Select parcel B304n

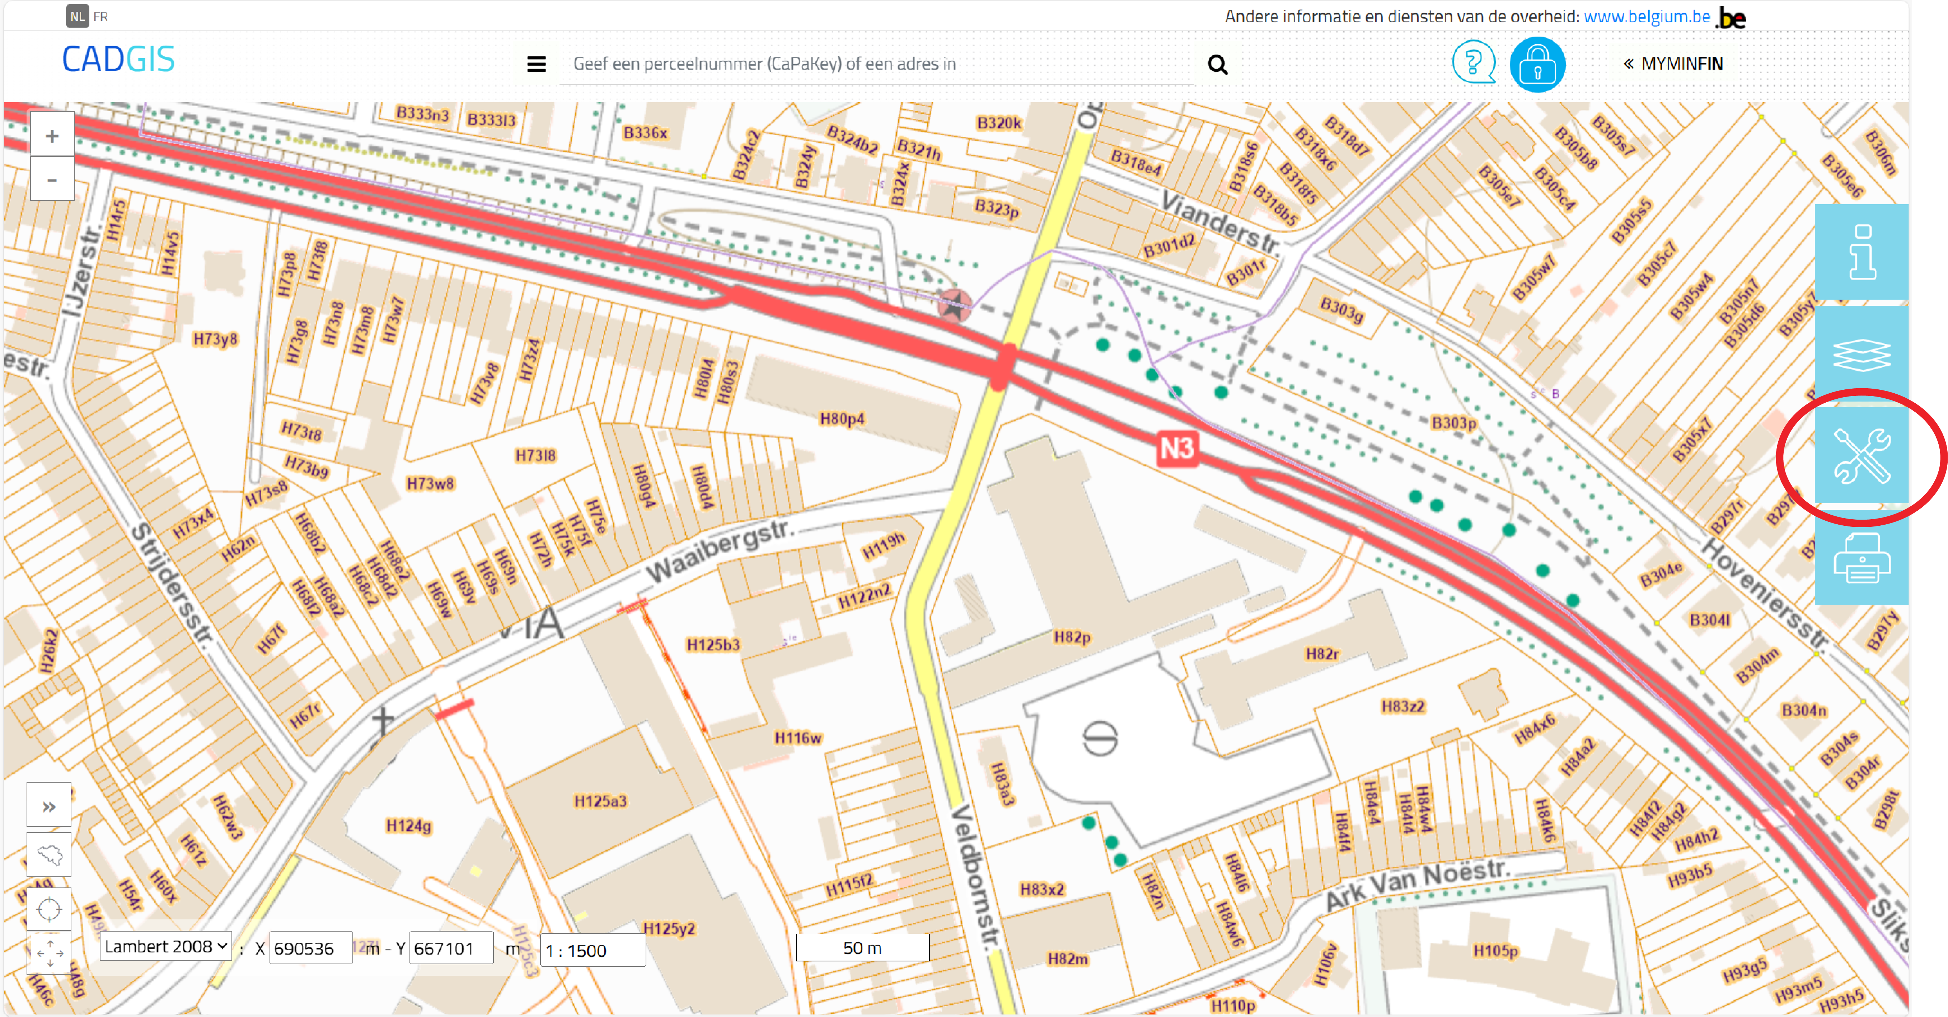(1804, 711)
